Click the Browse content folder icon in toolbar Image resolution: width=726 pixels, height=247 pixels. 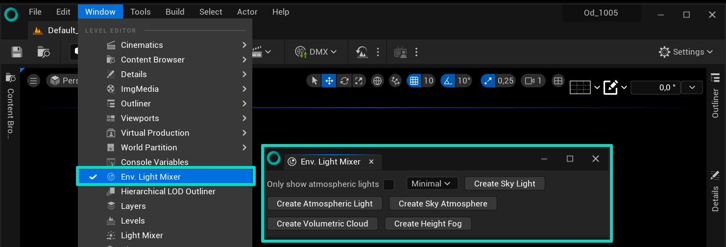point(44,52)
